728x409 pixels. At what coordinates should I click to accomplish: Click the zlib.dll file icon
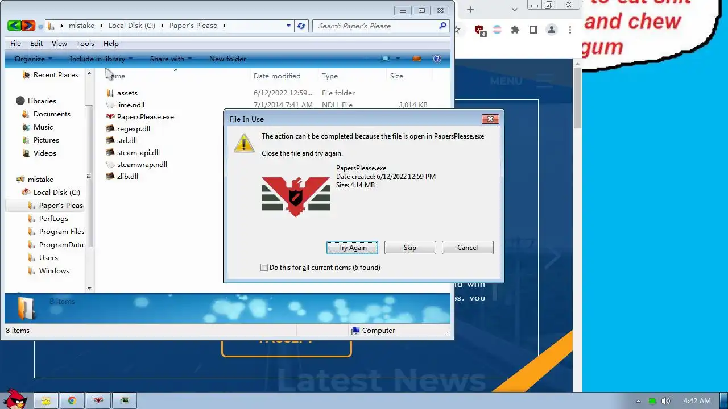coord(110,176)
